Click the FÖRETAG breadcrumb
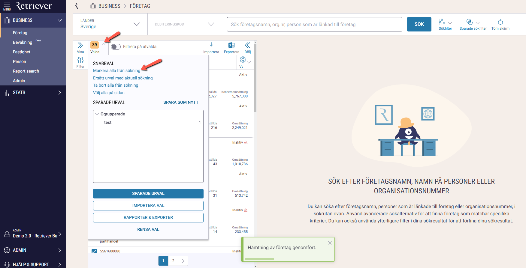 (x=140, y=6)
